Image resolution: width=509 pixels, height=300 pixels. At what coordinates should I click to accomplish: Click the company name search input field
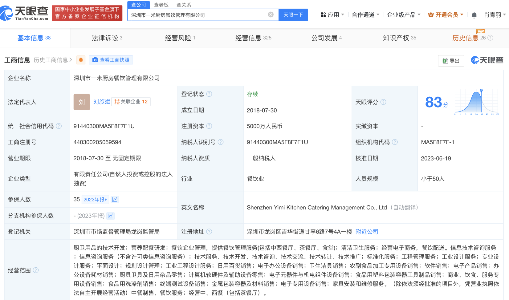(x=197, y=15)
